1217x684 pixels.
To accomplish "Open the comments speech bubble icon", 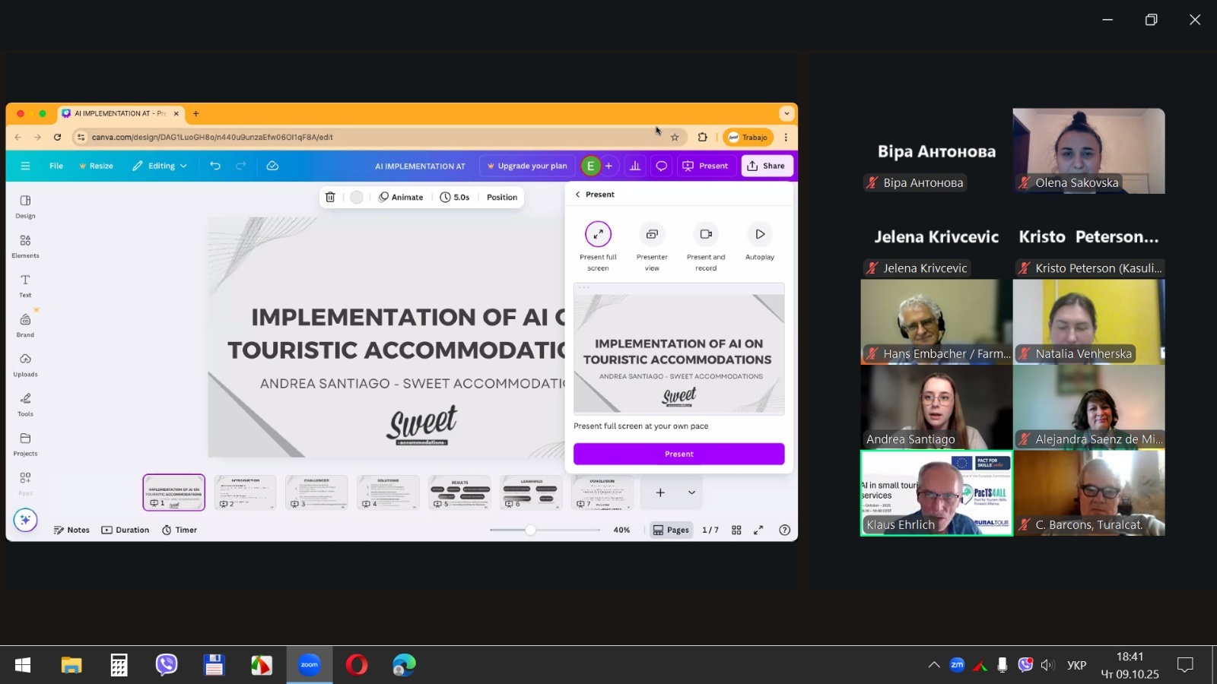I will (662, 166).
